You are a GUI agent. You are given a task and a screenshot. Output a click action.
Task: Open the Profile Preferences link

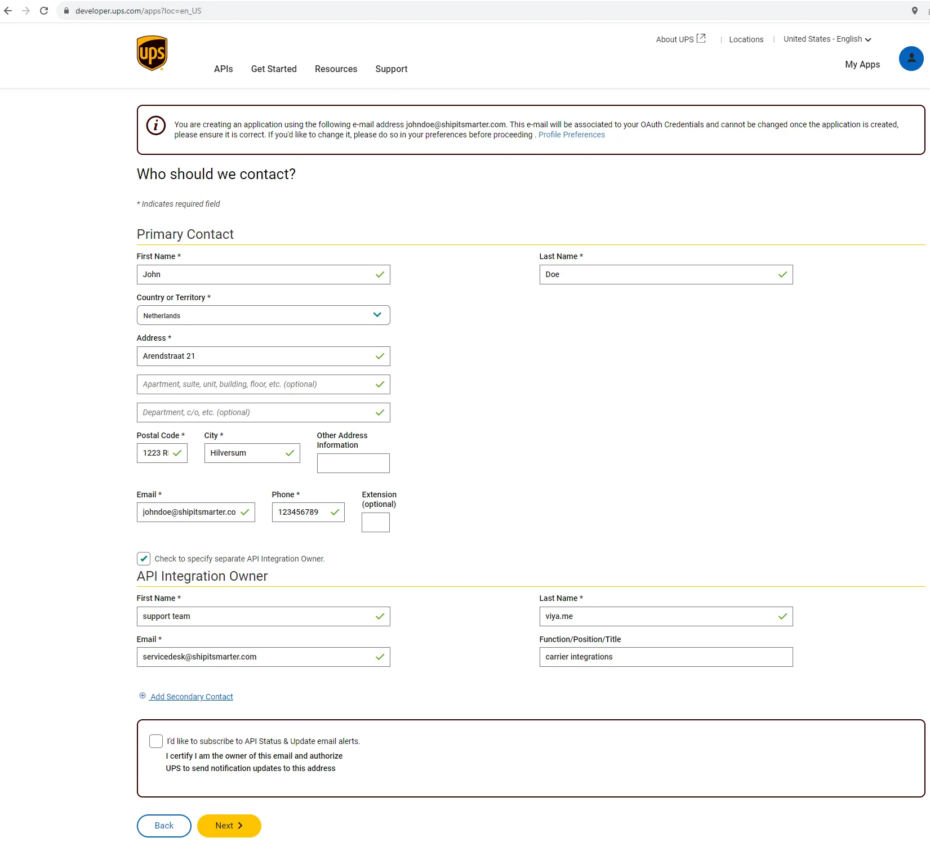[571, 135]
